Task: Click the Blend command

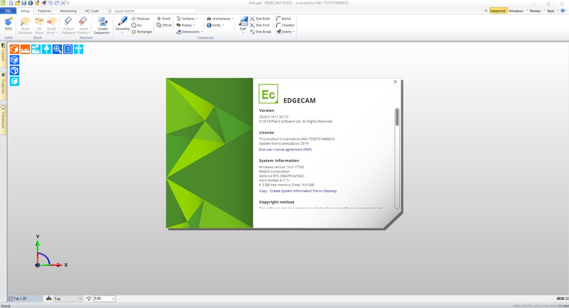Action: [x=283, y=19]
